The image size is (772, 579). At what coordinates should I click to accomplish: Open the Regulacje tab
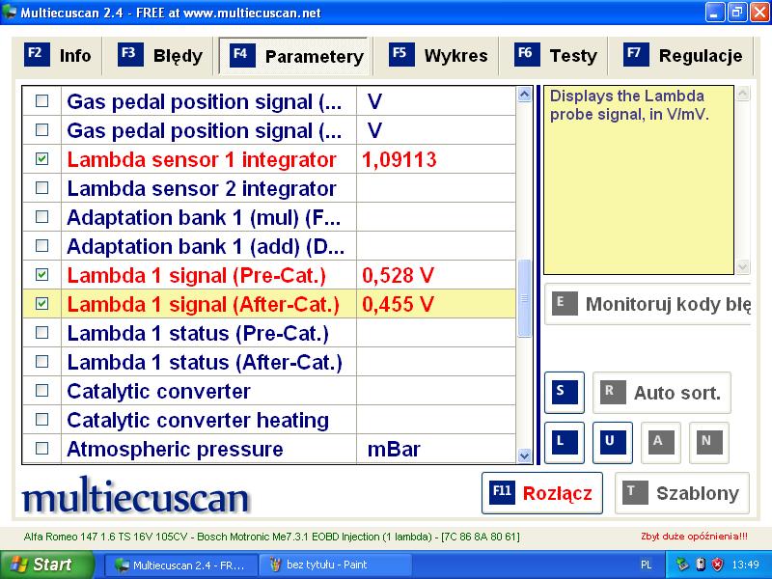[681, 56]
